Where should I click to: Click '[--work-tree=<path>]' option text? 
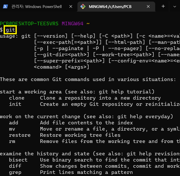[123, 55]
